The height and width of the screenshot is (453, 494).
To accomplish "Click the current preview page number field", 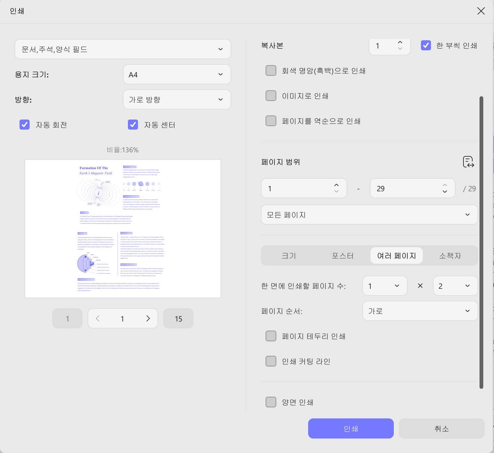I will click(x=123, y=318).
